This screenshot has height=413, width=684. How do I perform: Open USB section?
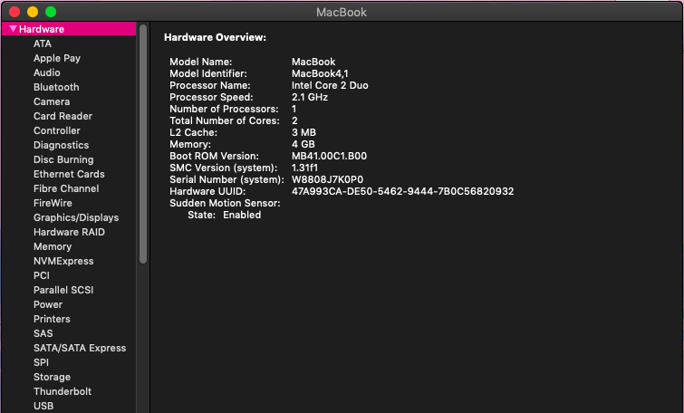[x=43, y=406]
